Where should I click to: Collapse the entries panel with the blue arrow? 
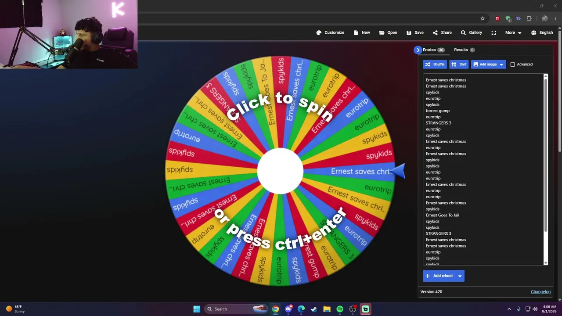pyautogui.click(x=418, y=50)
